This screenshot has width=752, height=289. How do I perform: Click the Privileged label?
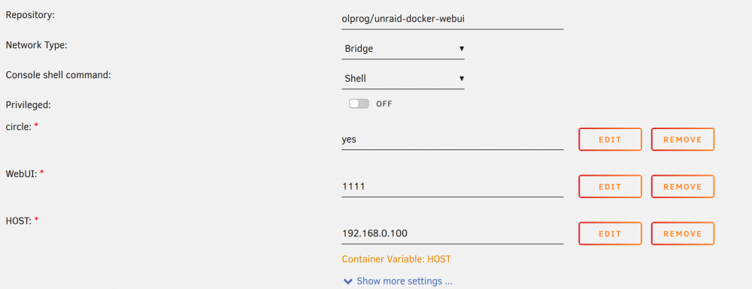click(x=29, y=105)
